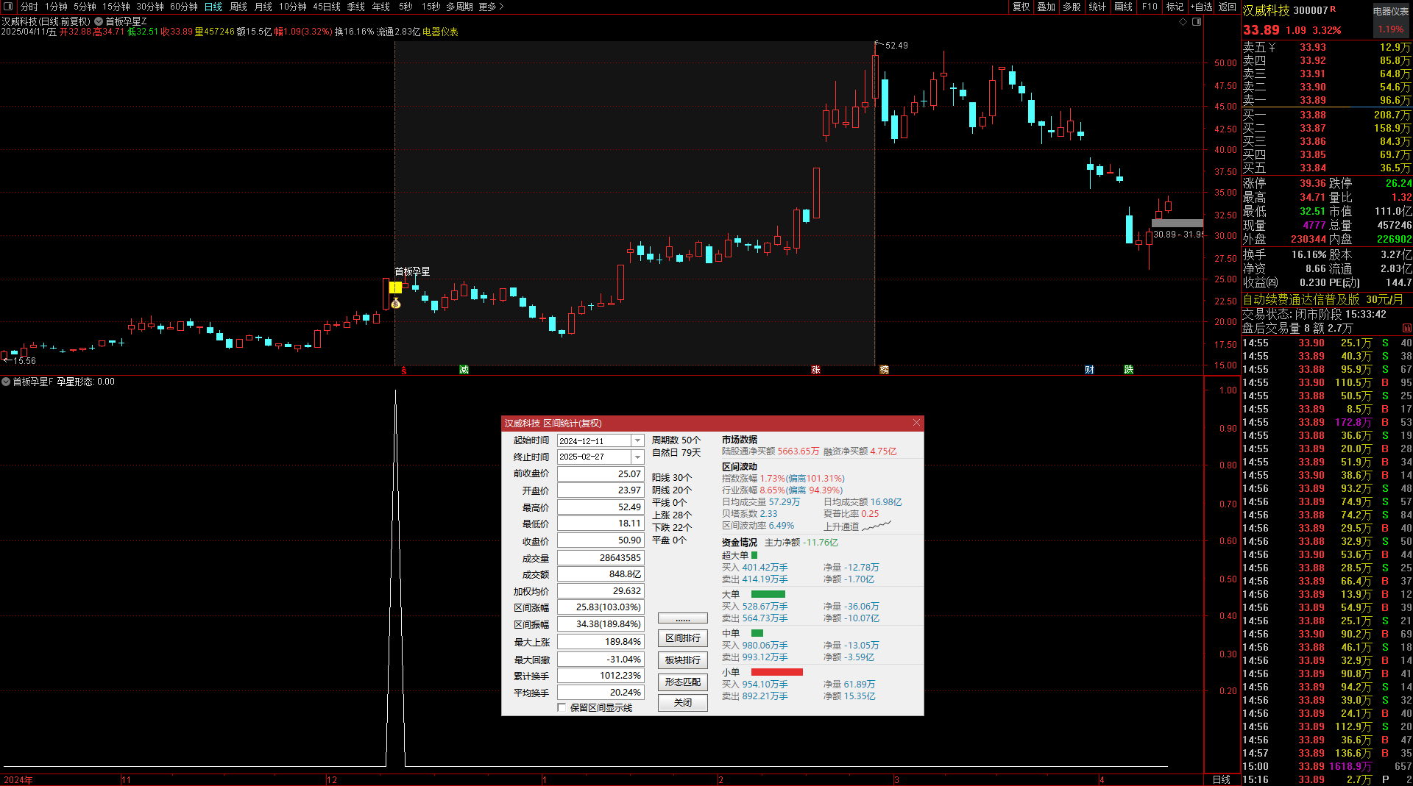Viewport: 1413px width, 786px height.
Task: Click the 形态匹配 button
Action: 683,682
